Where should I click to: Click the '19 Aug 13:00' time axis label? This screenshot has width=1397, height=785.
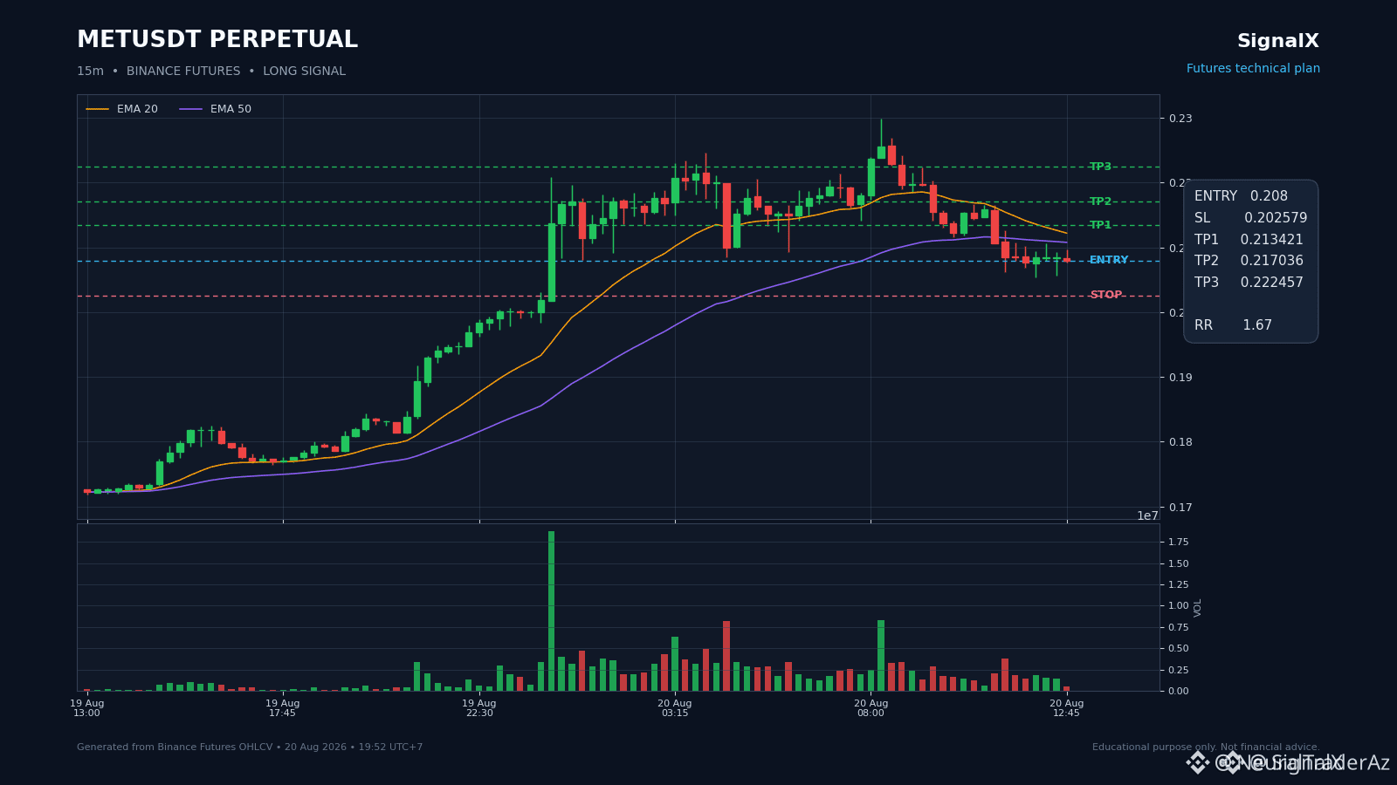point(87,708)
